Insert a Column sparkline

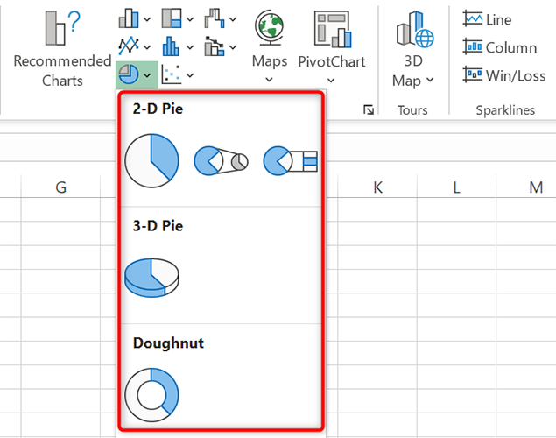499,47
